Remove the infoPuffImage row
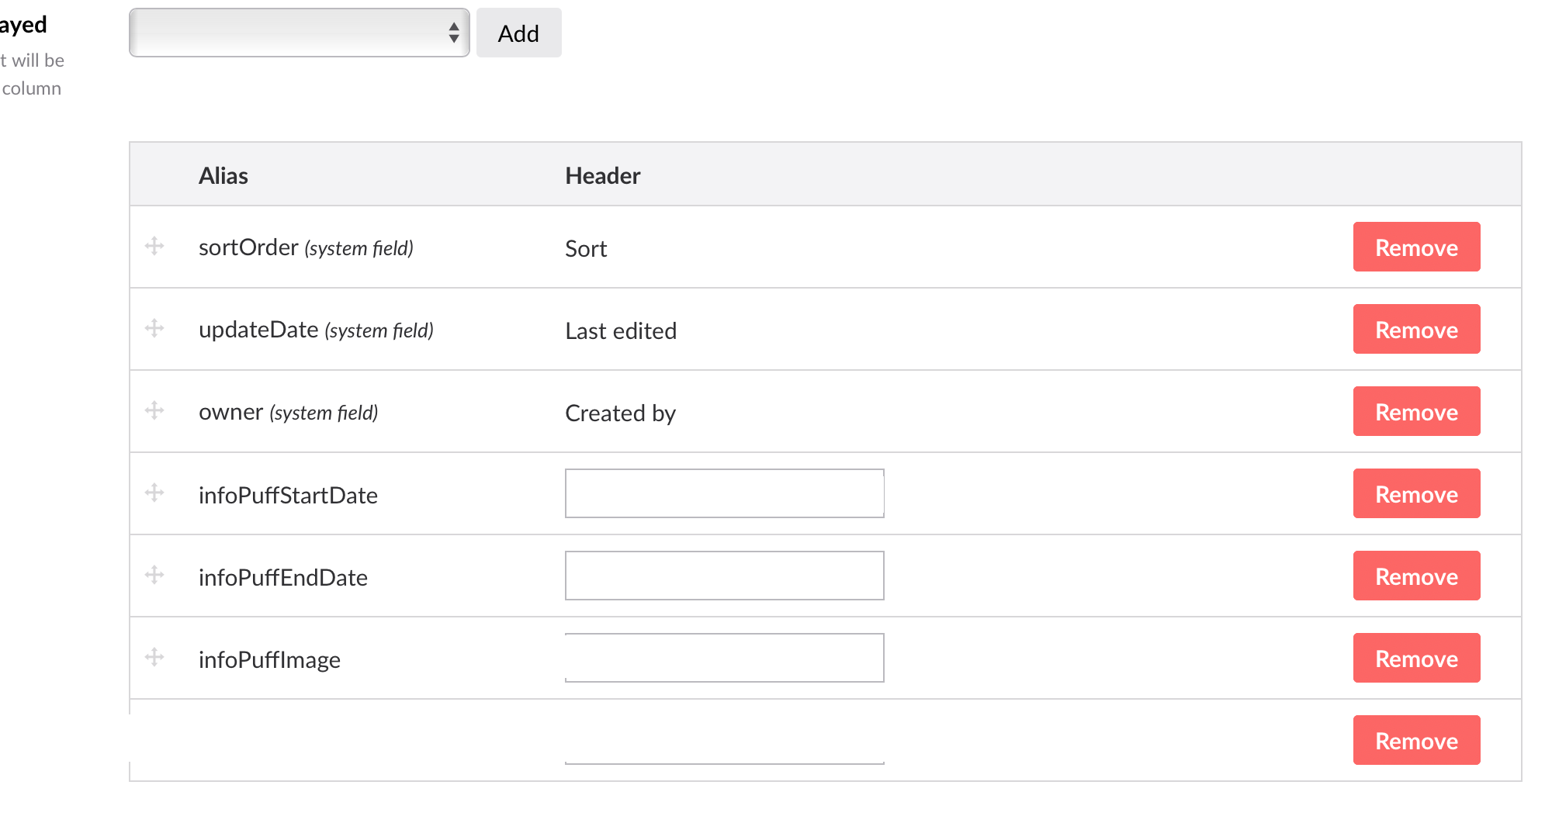The height and width of the screenshot is (830, 1552). pyautogui.click(x=1415, y=659)
